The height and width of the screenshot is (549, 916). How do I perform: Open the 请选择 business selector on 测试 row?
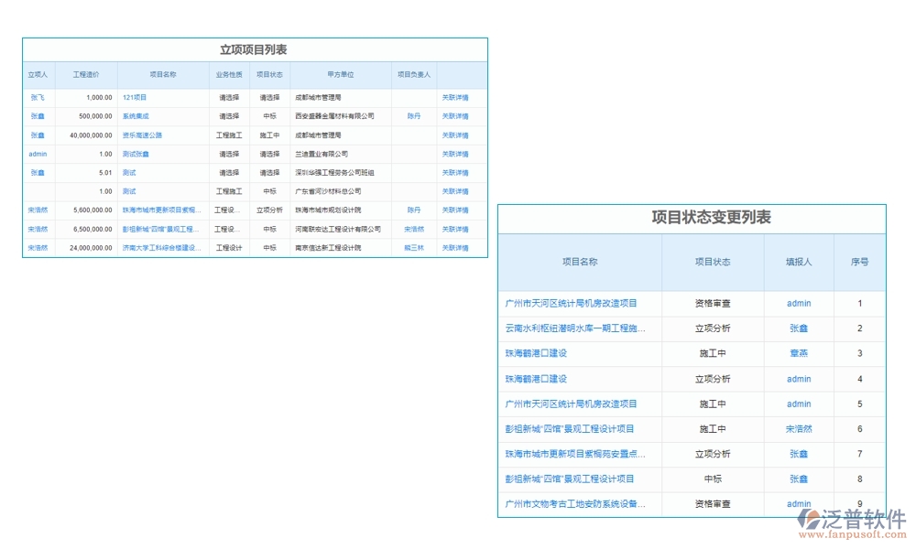pos(230,172)
